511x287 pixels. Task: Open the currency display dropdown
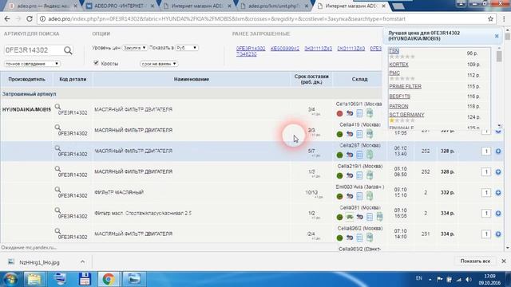pyautogui.click(x=186, y=48)
